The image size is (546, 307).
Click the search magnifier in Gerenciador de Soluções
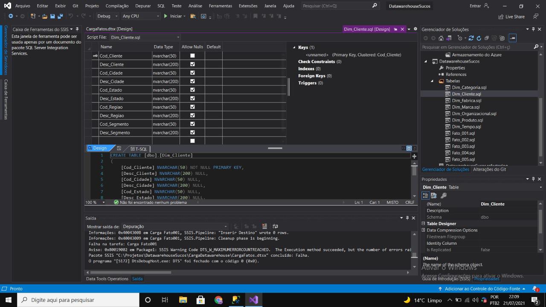536,47
